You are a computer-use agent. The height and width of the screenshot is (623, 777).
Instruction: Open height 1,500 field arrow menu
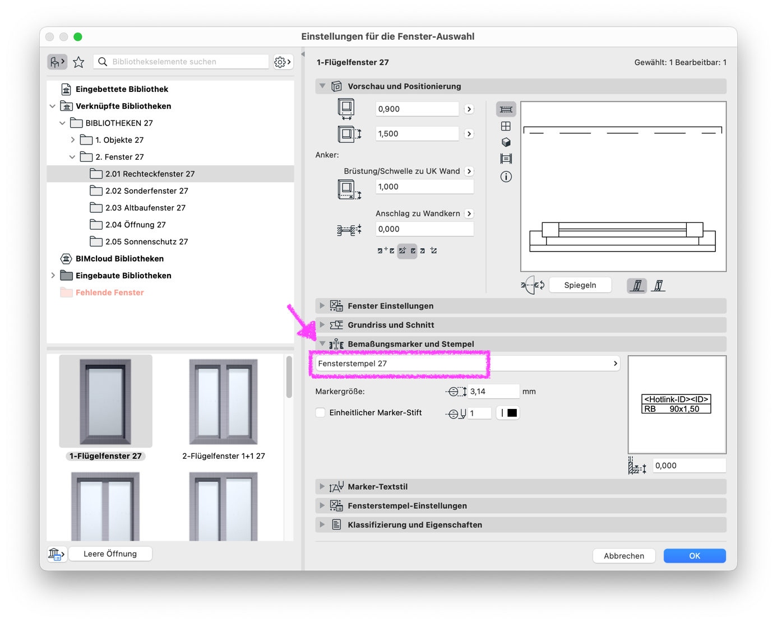tap(469, 134)
